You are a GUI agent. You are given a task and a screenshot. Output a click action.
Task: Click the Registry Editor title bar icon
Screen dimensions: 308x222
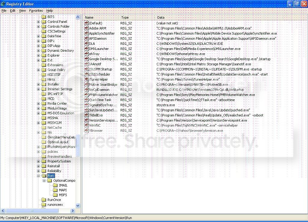click(3, 4)
